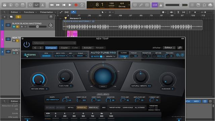
Task: Click the Rewind transport button
Action: tap(52, 5)
